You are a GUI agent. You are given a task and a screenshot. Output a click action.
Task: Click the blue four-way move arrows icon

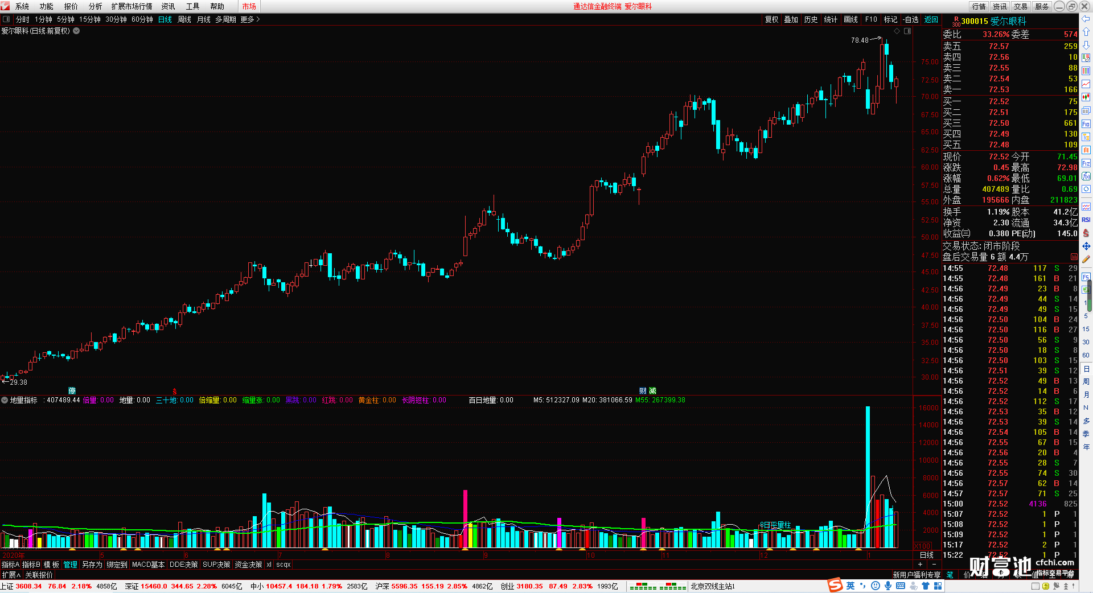(1086, 246)
